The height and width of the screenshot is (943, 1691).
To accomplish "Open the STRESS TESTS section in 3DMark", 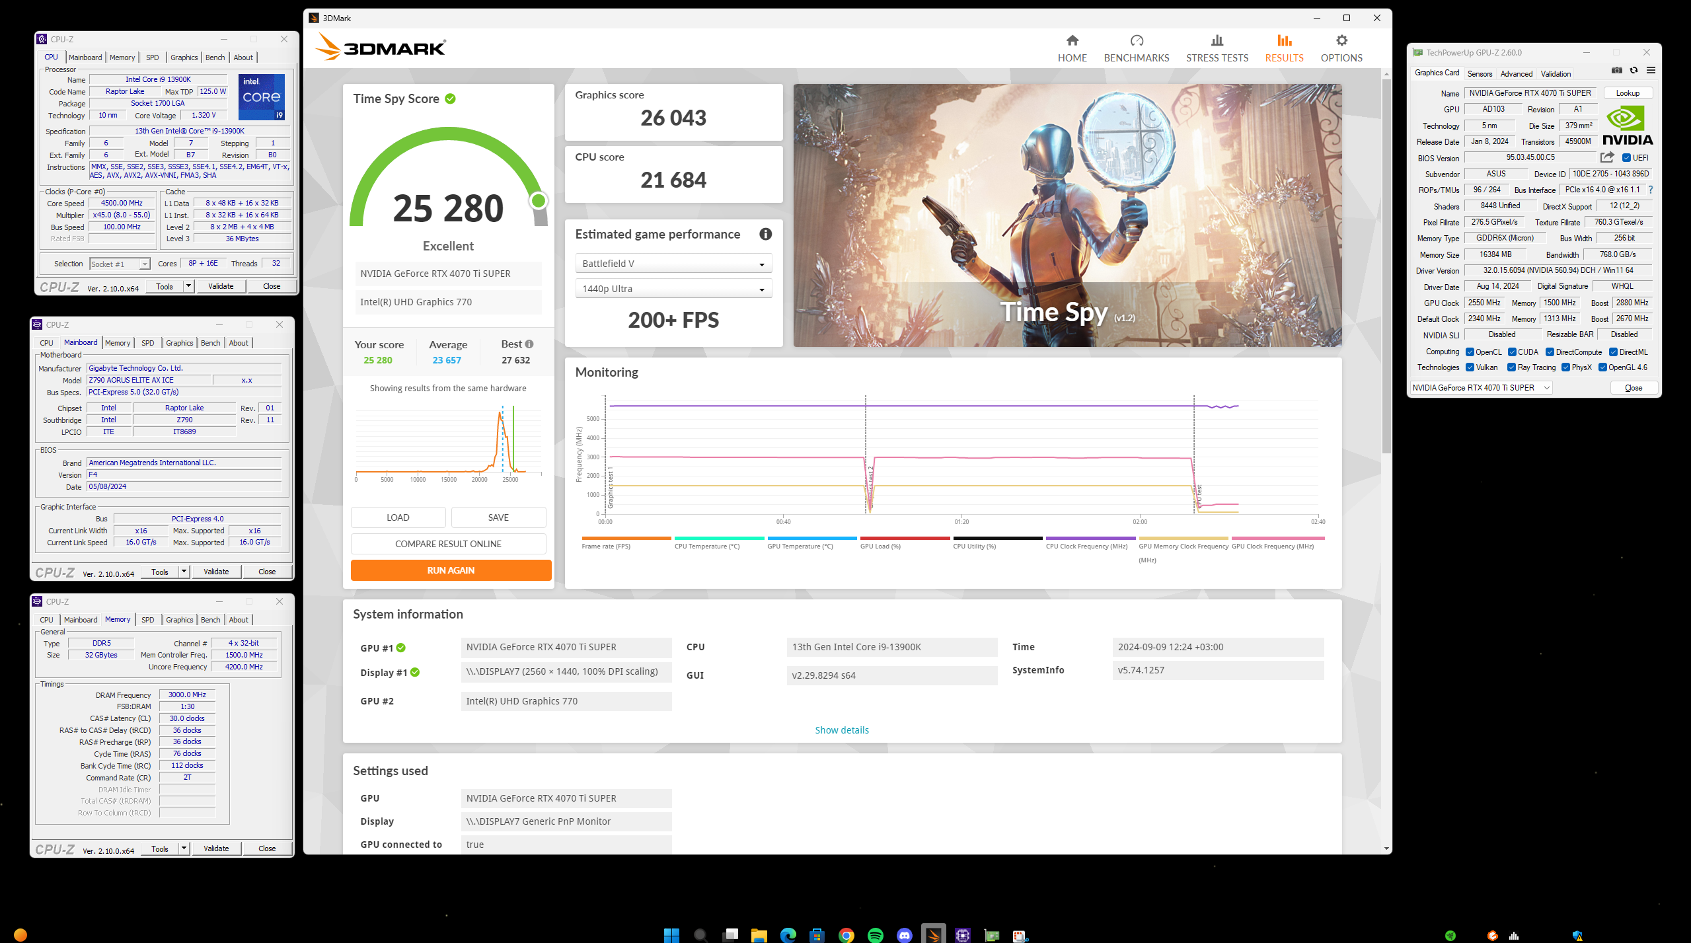I will (x=1217, y=48).
